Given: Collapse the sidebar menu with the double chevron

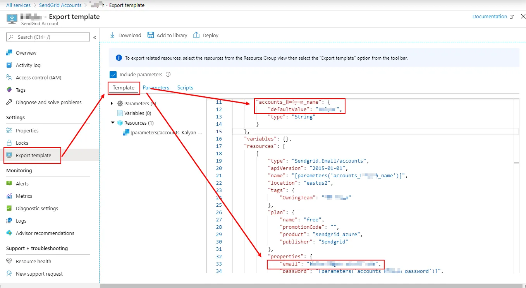Looking at the screenshot, I should (x=94, y=37).
